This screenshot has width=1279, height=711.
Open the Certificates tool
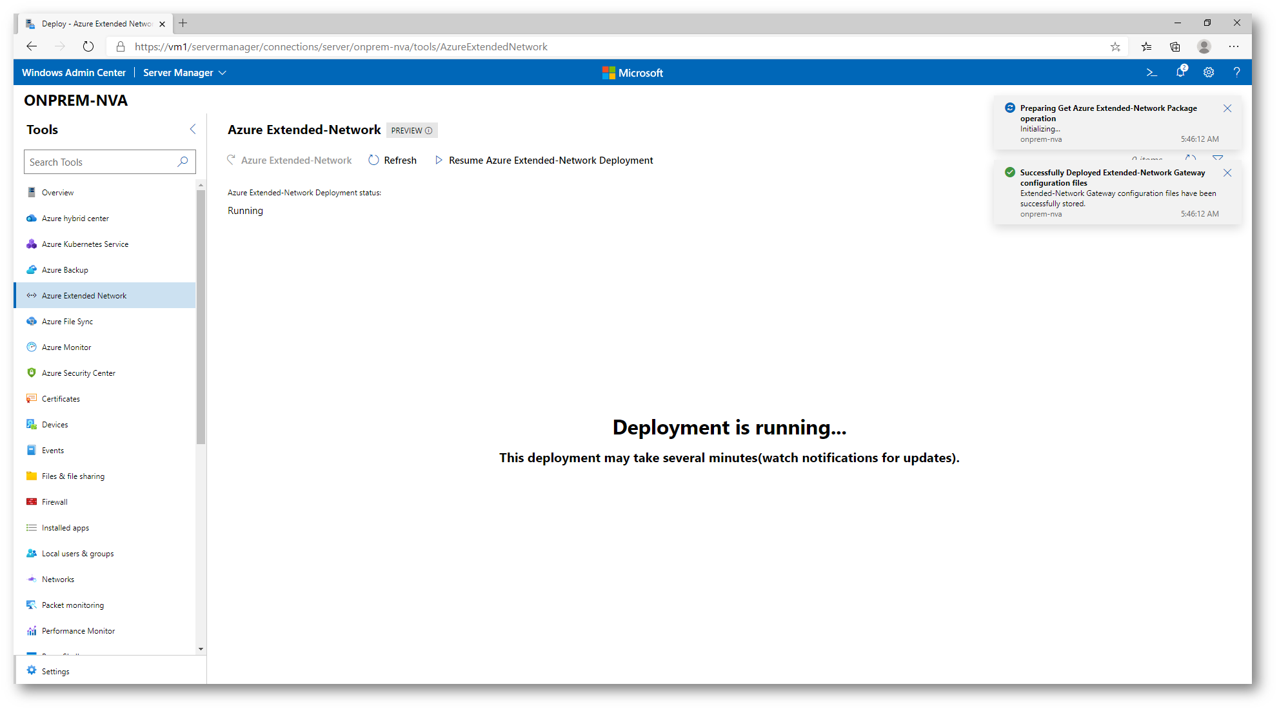(61, 399)
